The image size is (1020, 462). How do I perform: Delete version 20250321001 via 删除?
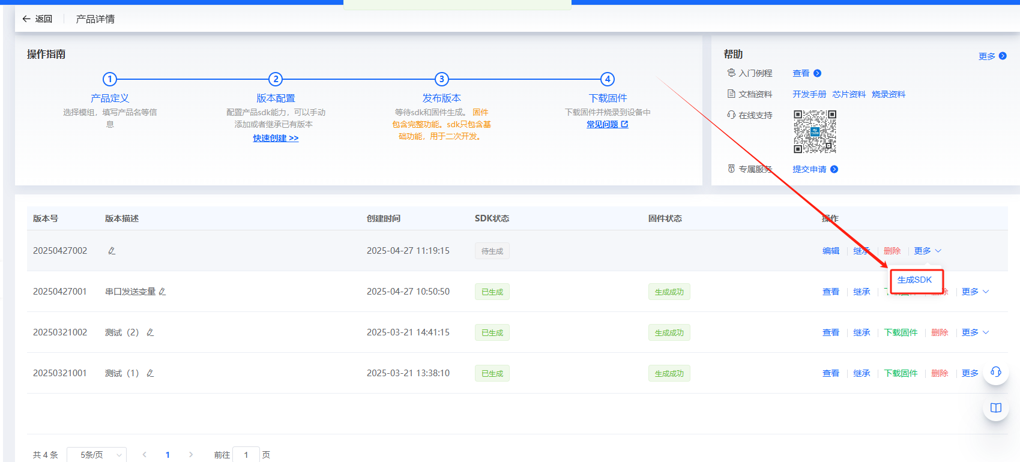940,373
